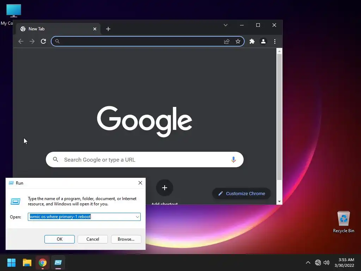Maximize the Chrome window

258,25
